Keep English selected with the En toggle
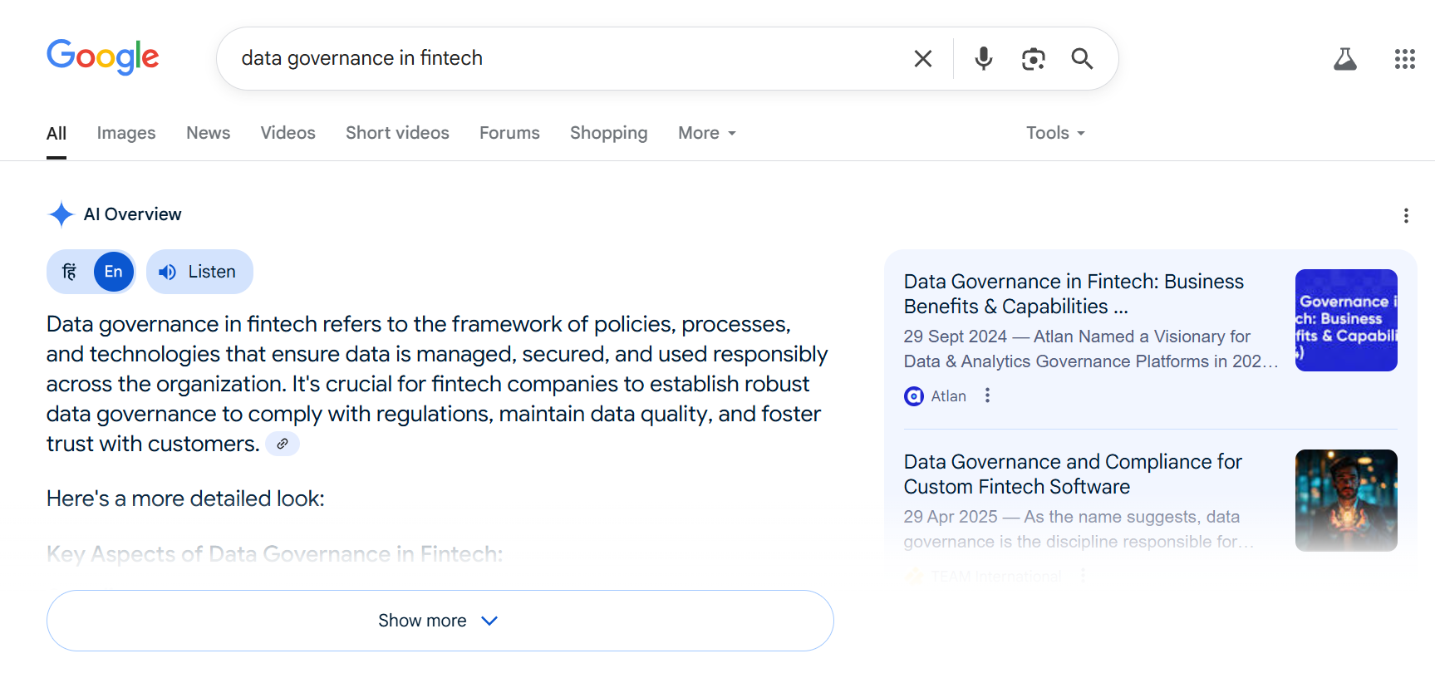Screen dimensions: 1435x673 pyautogui.click(x=113, y=271)
